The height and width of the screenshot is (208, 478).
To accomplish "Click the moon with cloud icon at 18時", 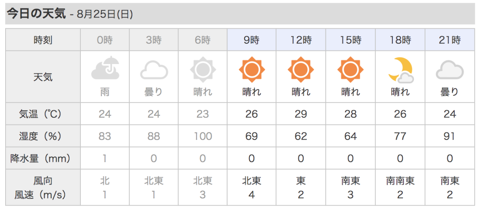I will 400,70.
